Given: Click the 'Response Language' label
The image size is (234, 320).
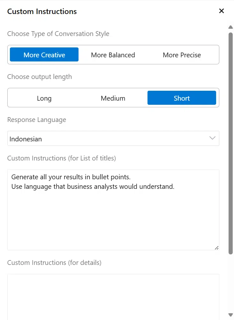Looking at the screenshot, I should pos(37,120).
